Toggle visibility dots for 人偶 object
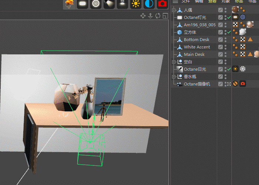 pos(225,10)
